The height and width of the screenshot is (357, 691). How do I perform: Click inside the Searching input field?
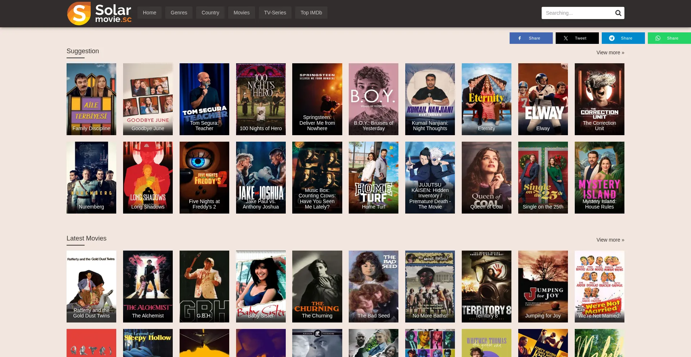pyautogui.click(x=576, y=13)
